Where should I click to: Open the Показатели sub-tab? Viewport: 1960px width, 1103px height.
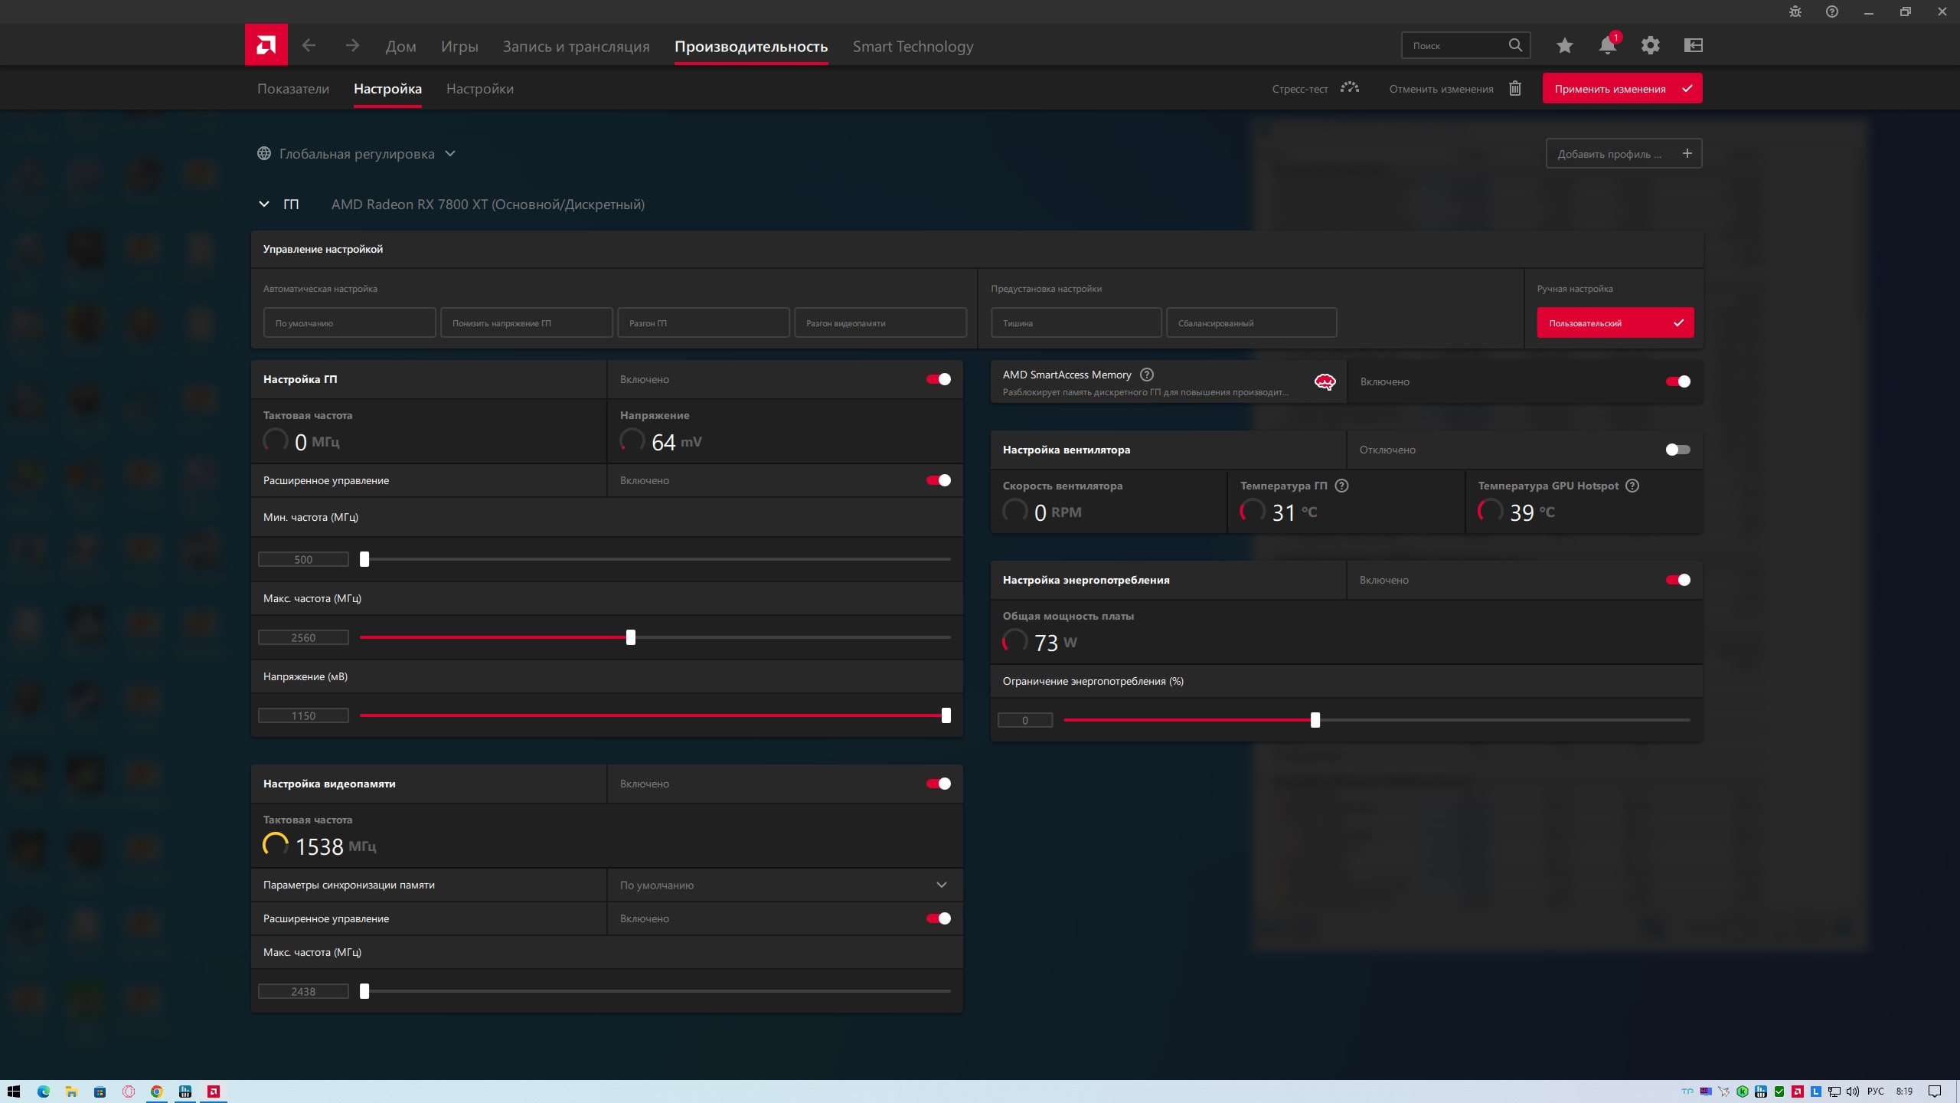pyautogui.click(x=293, y=89)
